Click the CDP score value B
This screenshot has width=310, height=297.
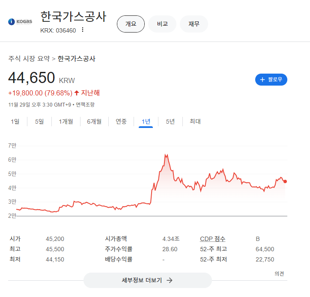point(258,239)
